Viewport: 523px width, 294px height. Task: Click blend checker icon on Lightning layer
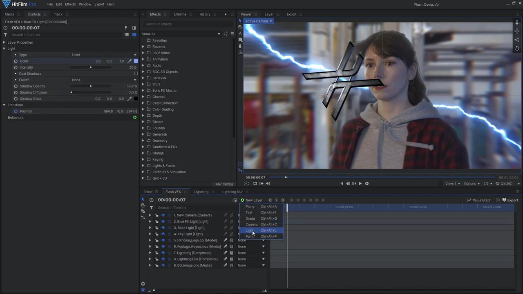(x=232, y=253)
